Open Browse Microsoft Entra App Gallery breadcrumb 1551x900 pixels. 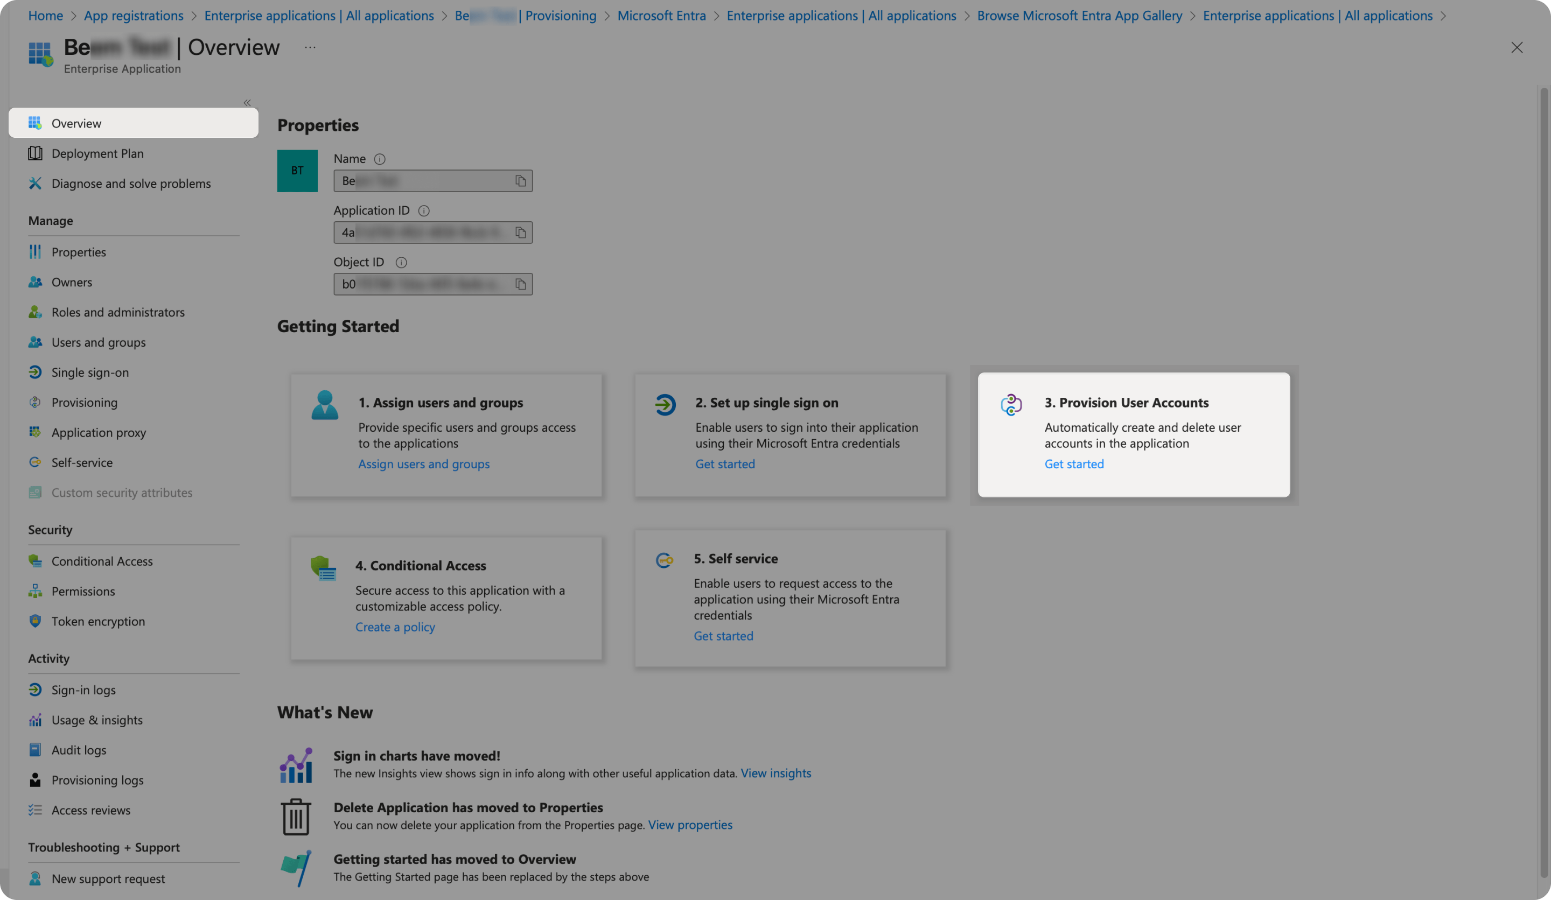[x=1080, y=16]
